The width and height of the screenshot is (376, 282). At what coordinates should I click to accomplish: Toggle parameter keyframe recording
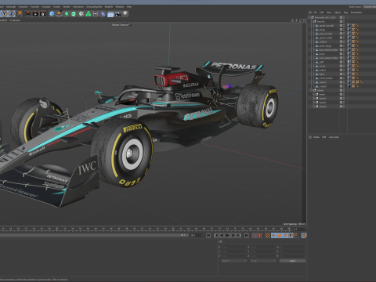(291, 235)
